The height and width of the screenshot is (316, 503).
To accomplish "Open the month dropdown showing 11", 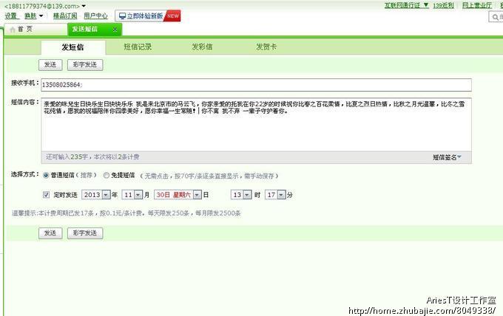I will 138,195.
